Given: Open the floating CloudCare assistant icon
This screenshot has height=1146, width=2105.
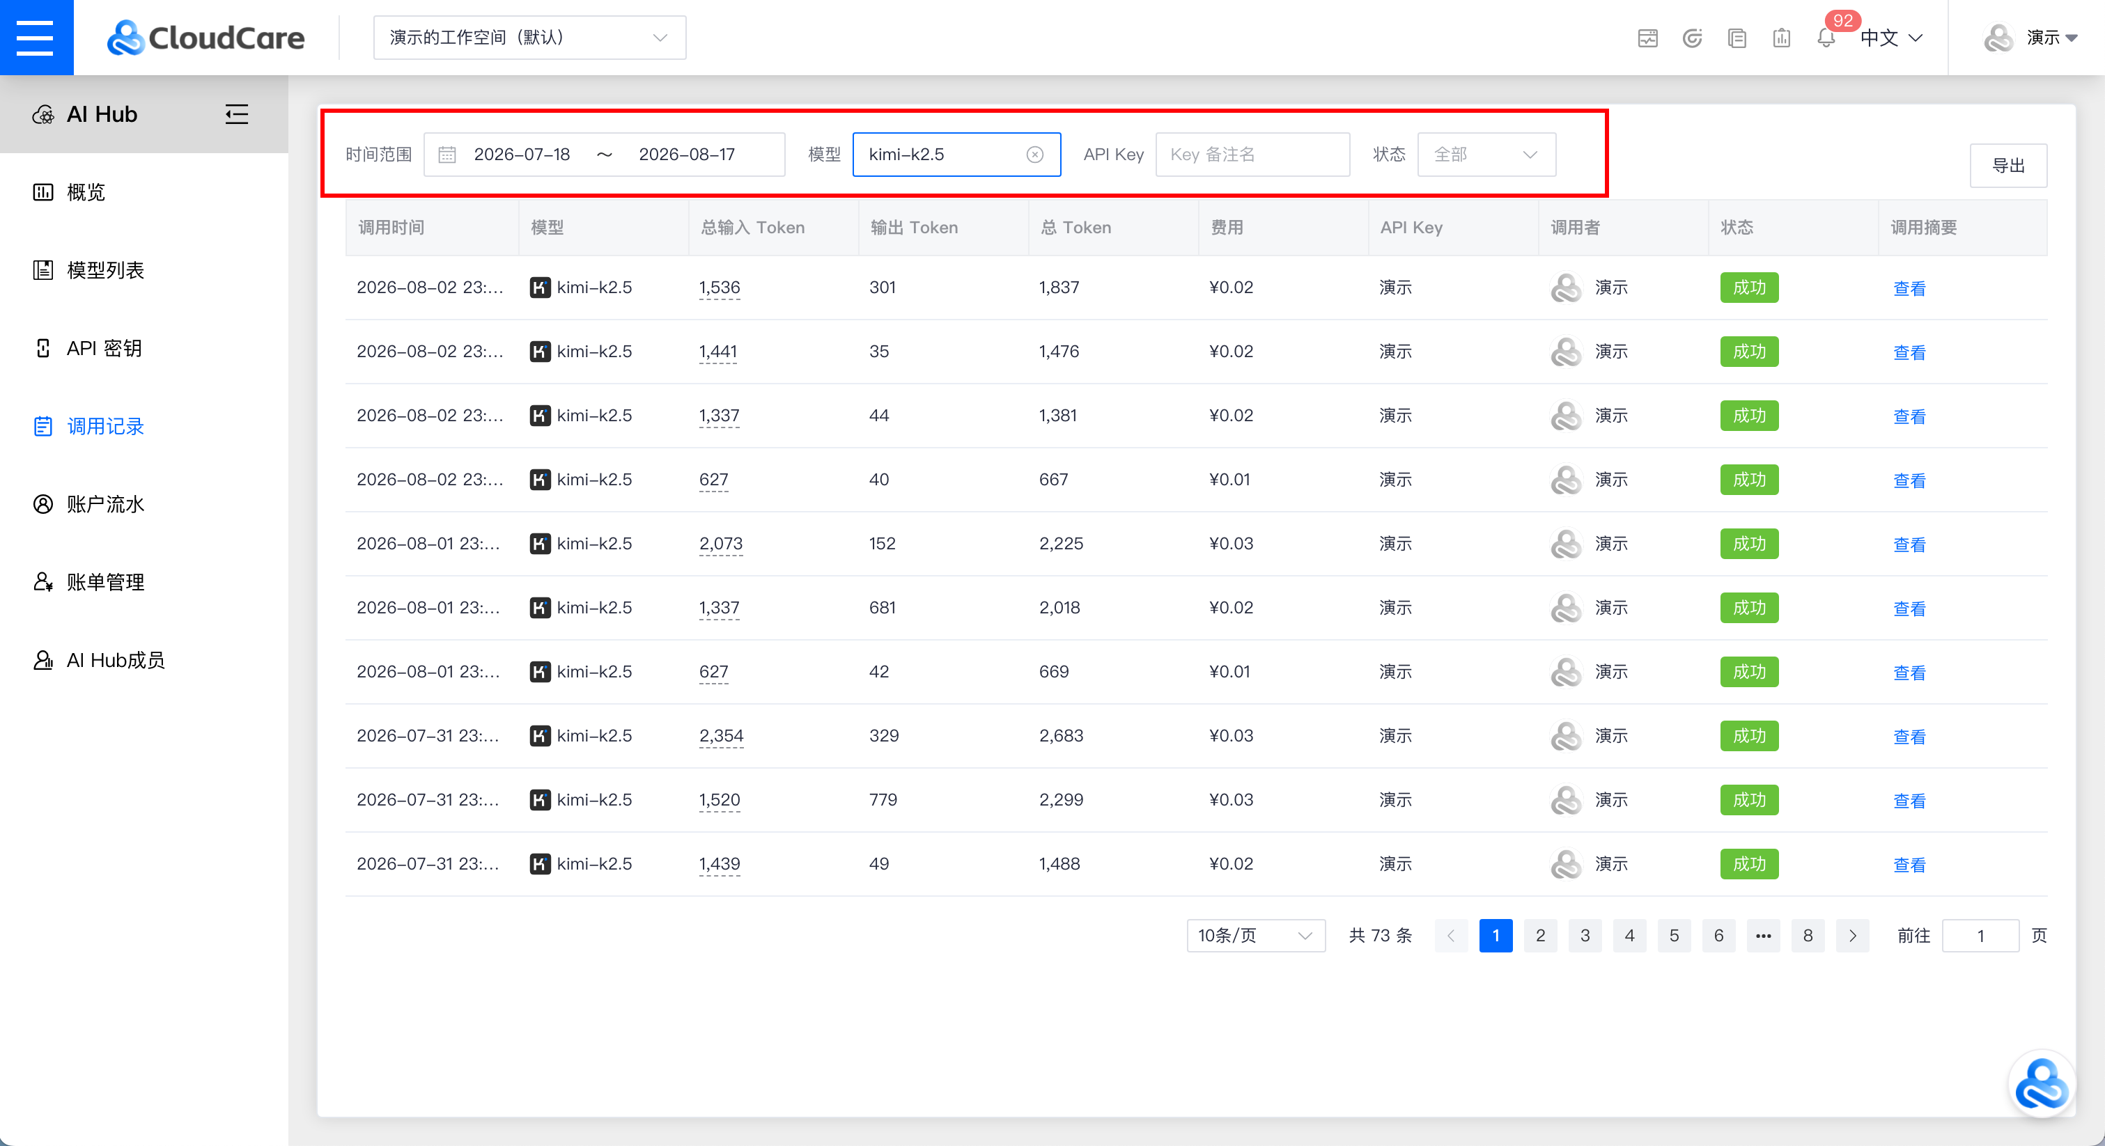Looking at the screenshot, I should tap(2040, 1084).
